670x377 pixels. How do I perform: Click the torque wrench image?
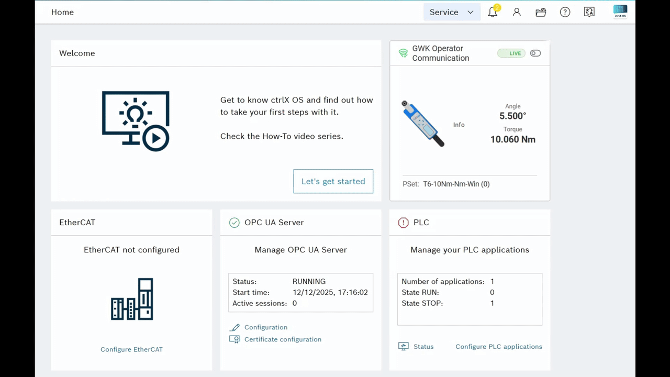coord(423,124)
